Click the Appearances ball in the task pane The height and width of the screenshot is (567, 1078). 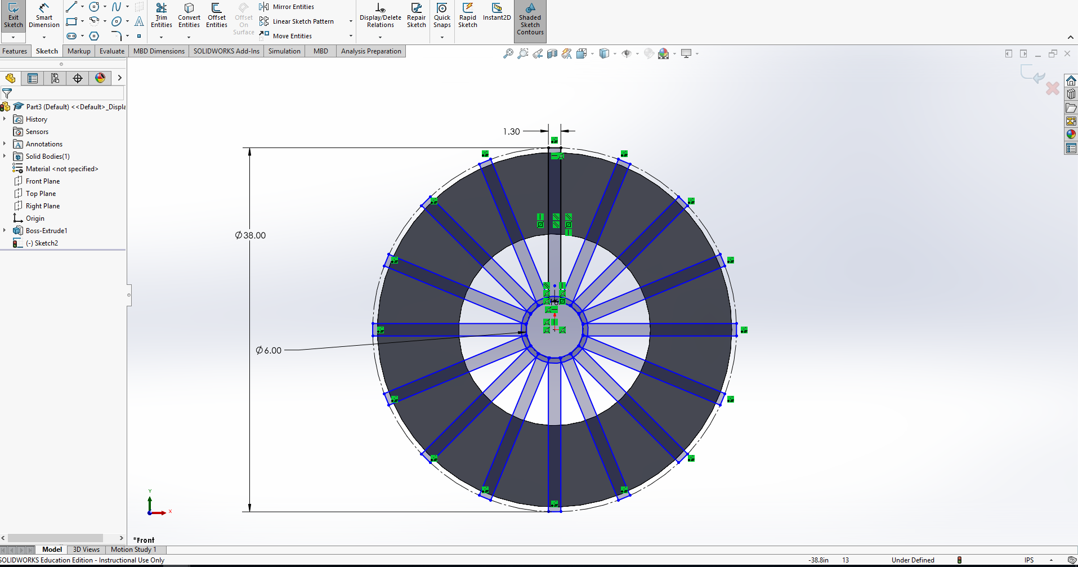click(1071, 135)
